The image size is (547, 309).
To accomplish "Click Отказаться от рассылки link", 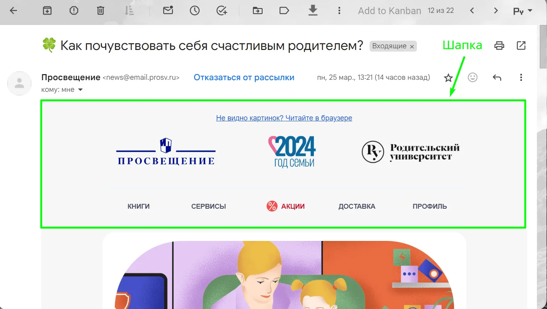I will pyautogui.click(x=244, y=77).
